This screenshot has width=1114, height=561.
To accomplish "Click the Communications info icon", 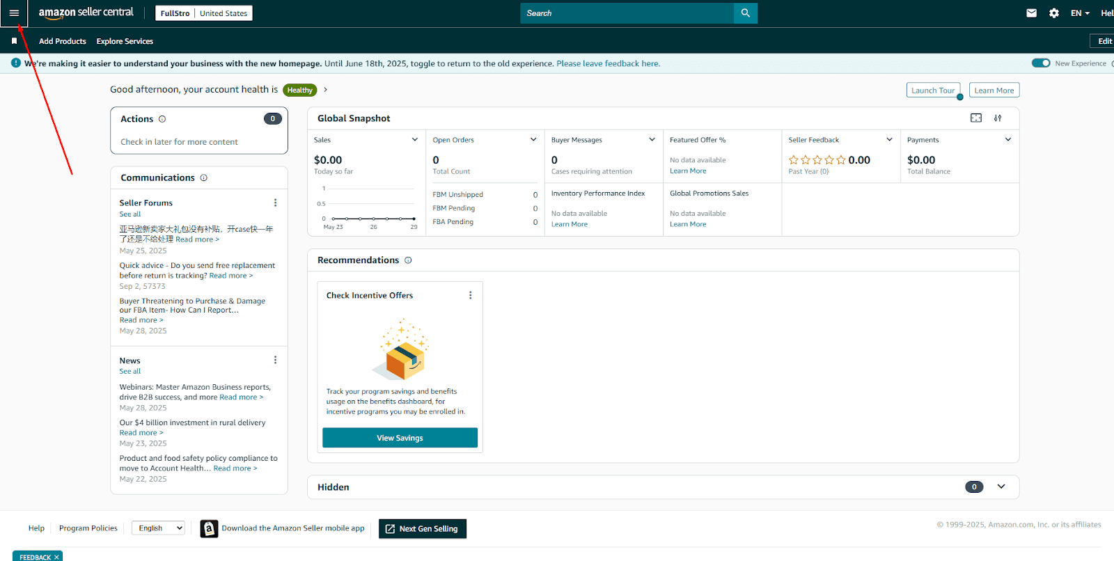I will click(x=204, y=177).
